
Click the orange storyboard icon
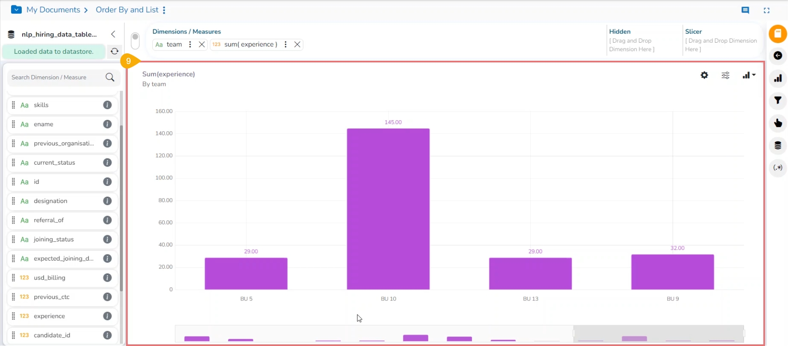point(778,34)
